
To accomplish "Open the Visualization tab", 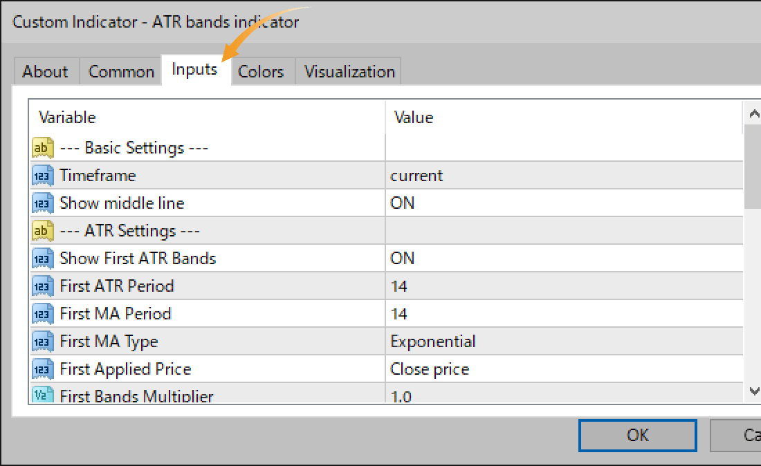I will [348, 71].
